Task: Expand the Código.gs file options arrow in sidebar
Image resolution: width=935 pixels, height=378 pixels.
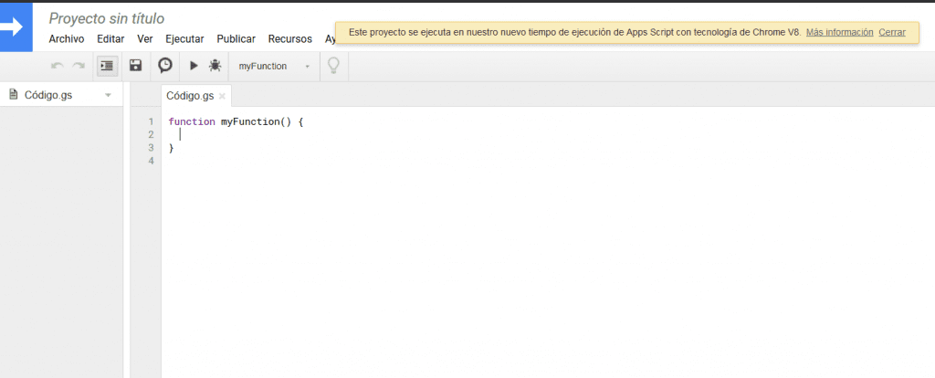Action: tap(108, 95)
